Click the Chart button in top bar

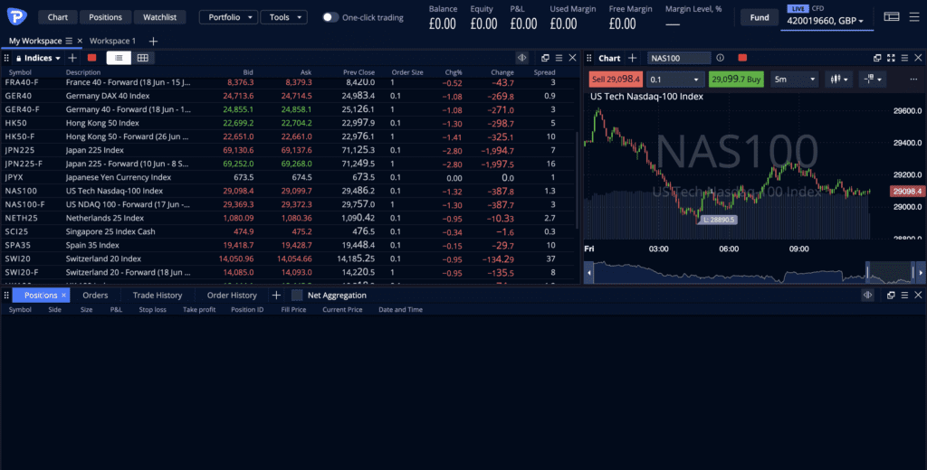tap(57, 17)
